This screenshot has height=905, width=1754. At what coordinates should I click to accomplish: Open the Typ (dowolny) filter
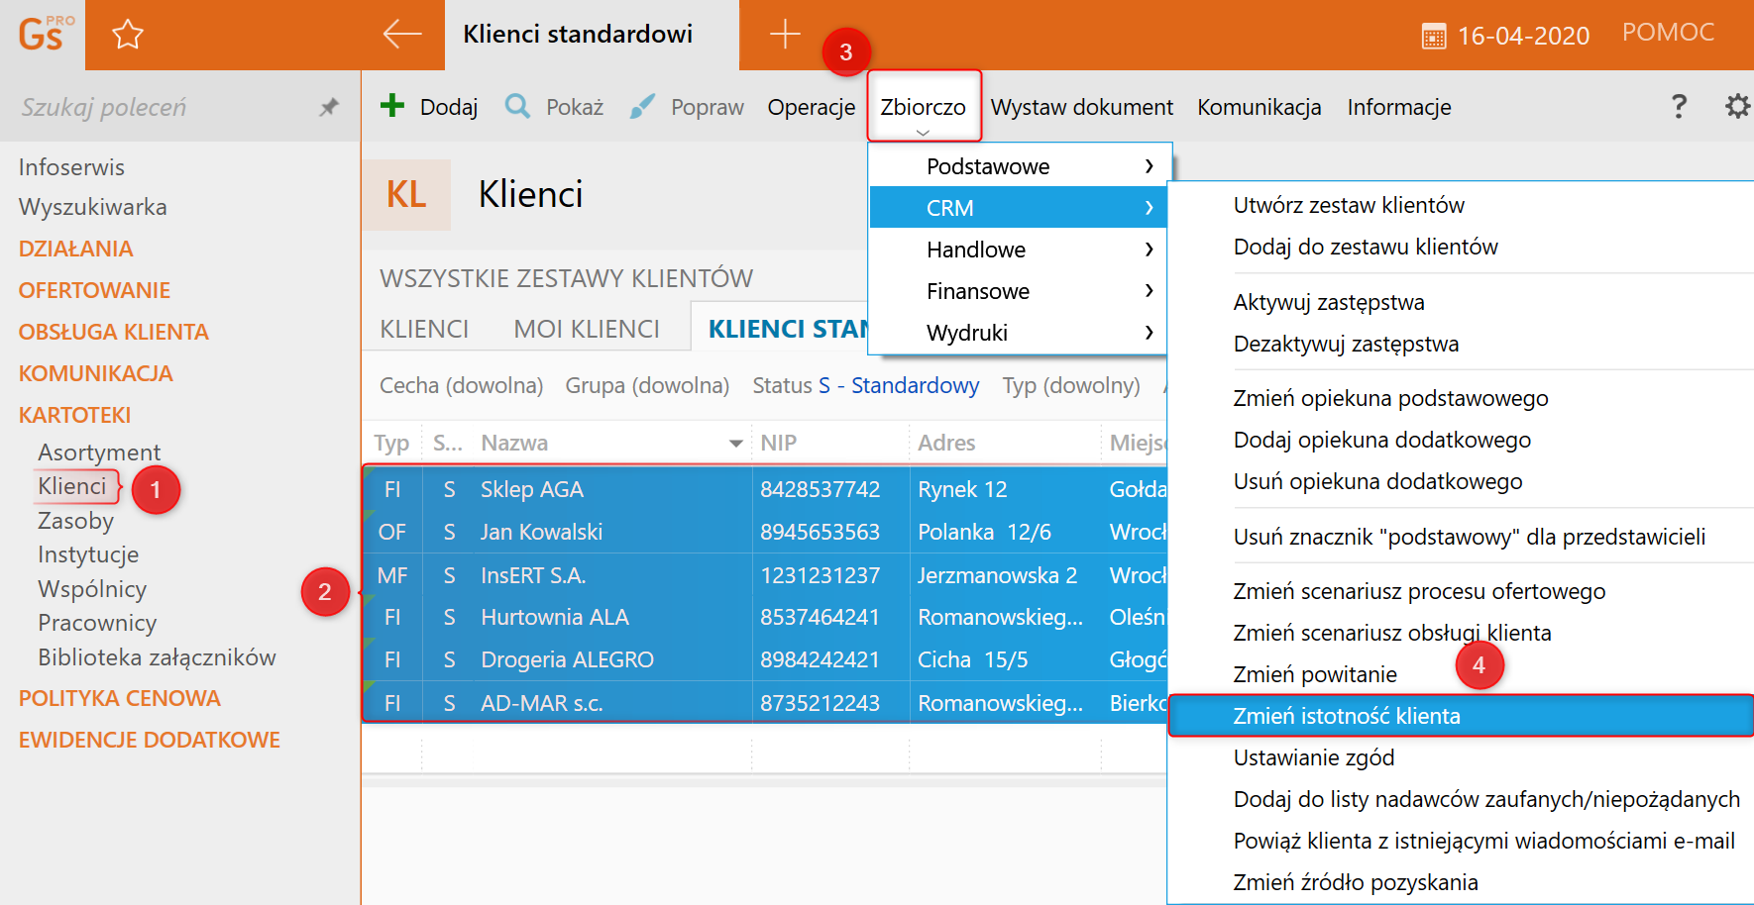click(1071, 385)
